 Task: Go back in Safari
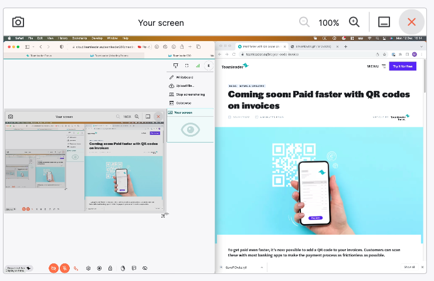coord(40,47)
